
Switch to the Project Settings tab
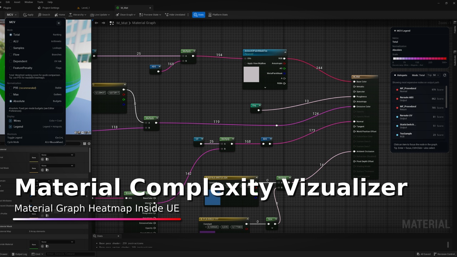49,7
